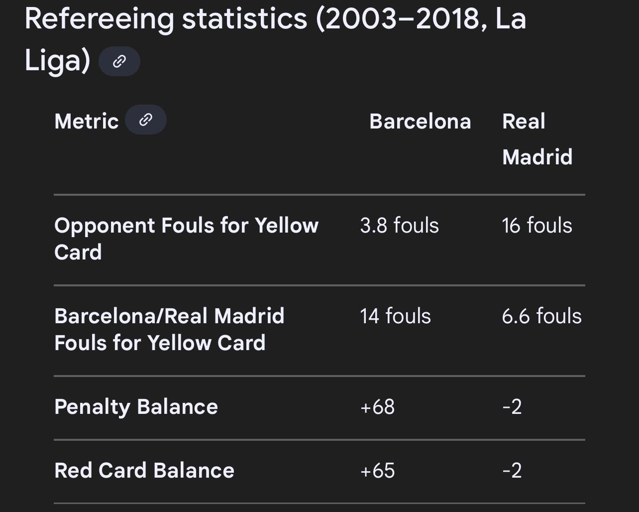Click the "16 fouls" Real Madrid cell
Image resolution: width=639 pixels, height=512 pixels.
pos(536,226)
